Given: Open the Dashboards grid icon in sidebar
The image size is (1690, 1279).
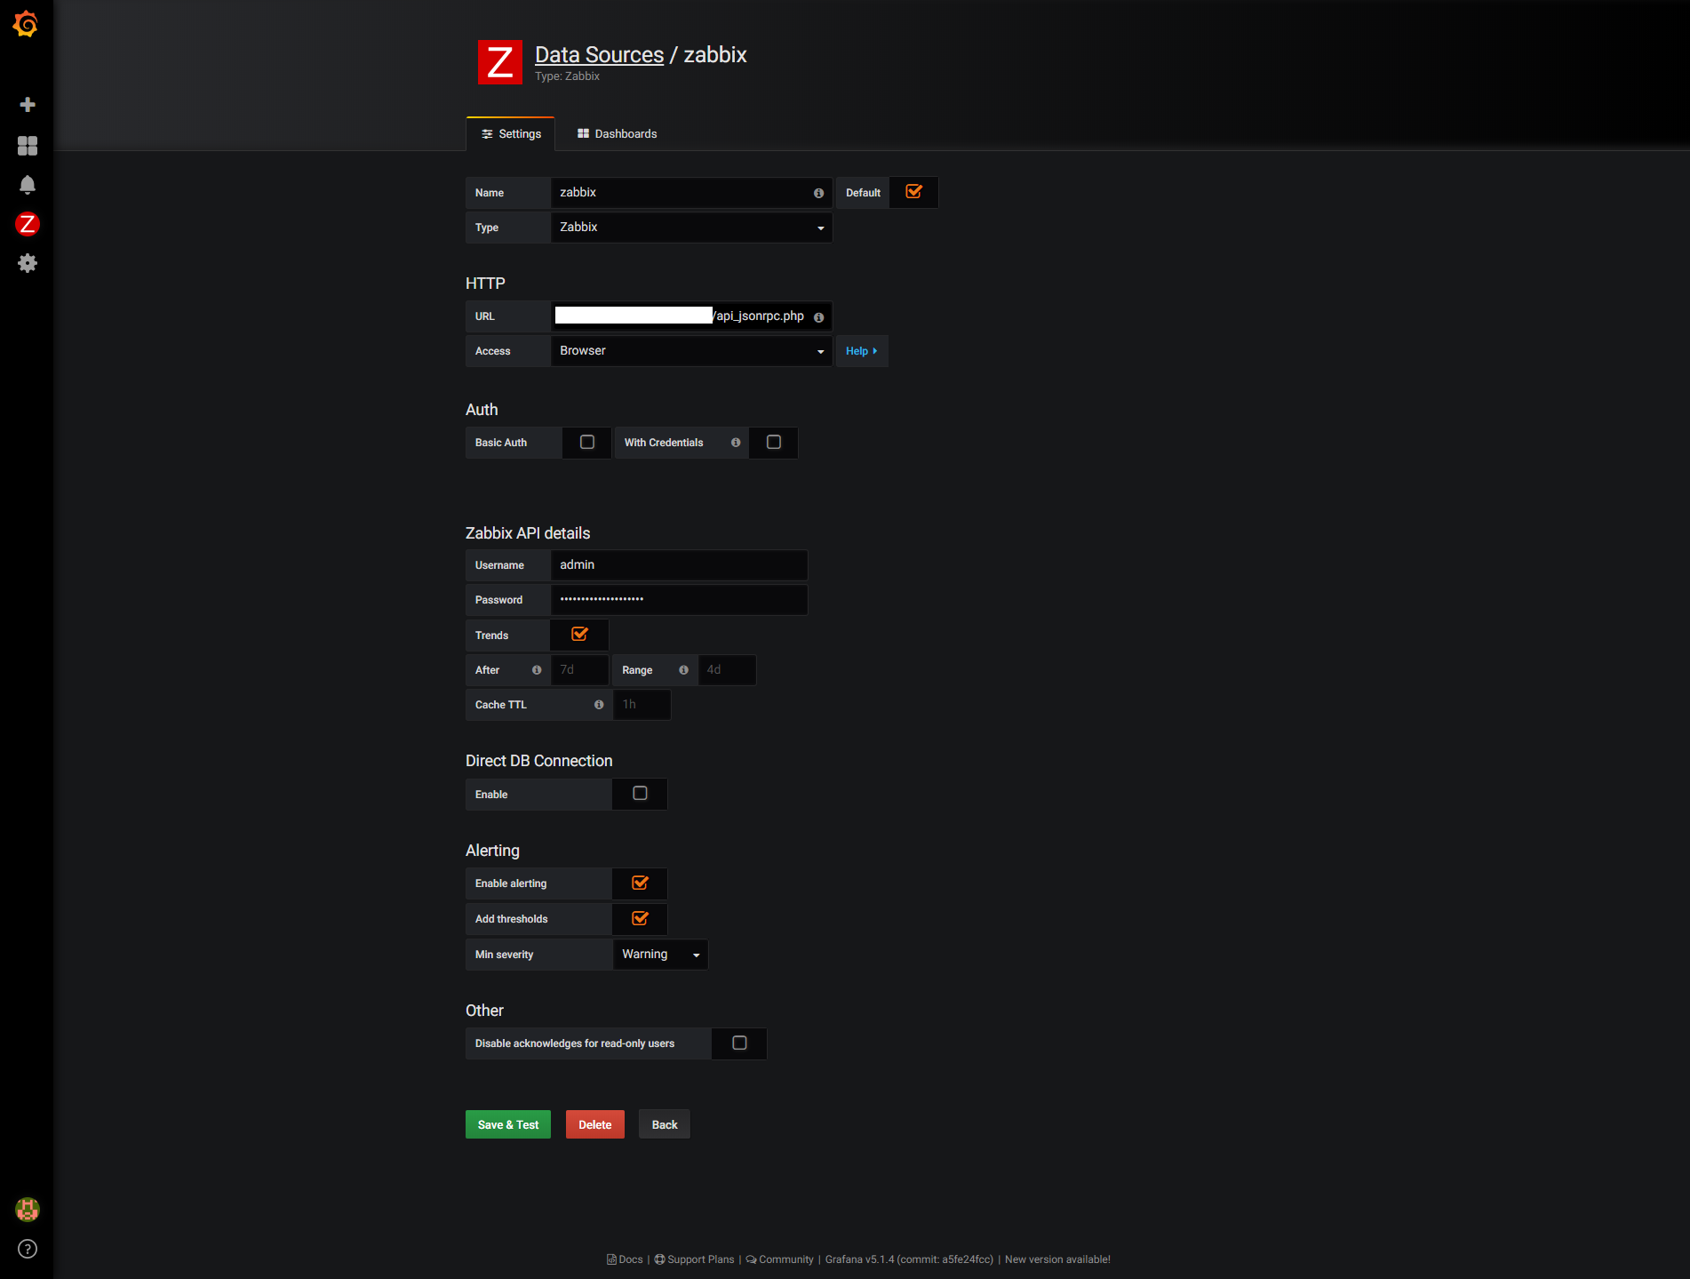Looking at the screenshot, I should pyautogui.click(x=28, y=146).
